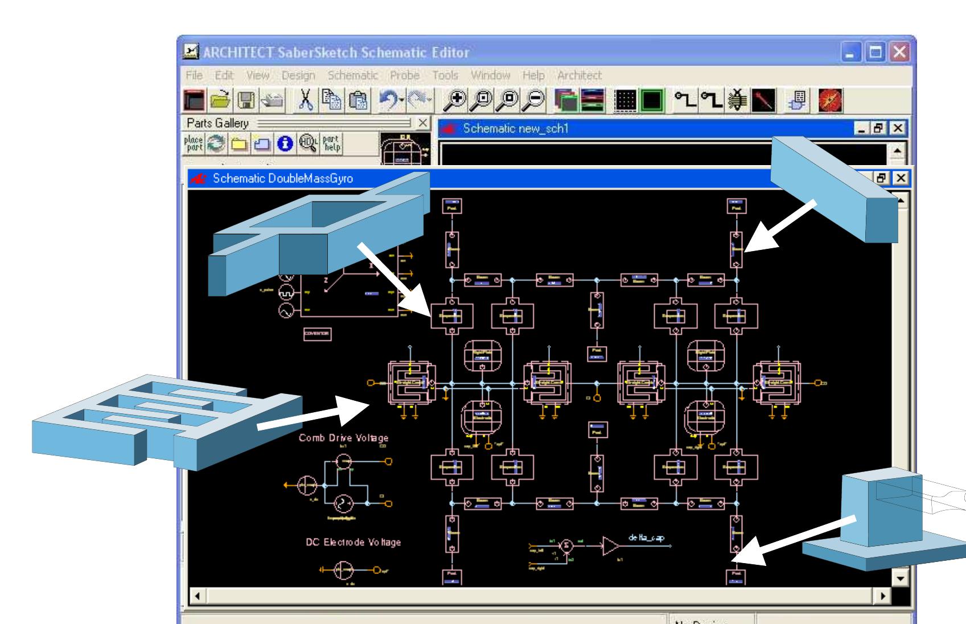Click scroll-up arrow in new_sch1 window
This screenshot has width=966, height=624.
pos(897,150)
